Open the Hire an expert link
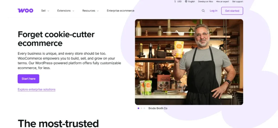This screenshot has height=128, width=278. pyautogui.click(x=223, y=1)
